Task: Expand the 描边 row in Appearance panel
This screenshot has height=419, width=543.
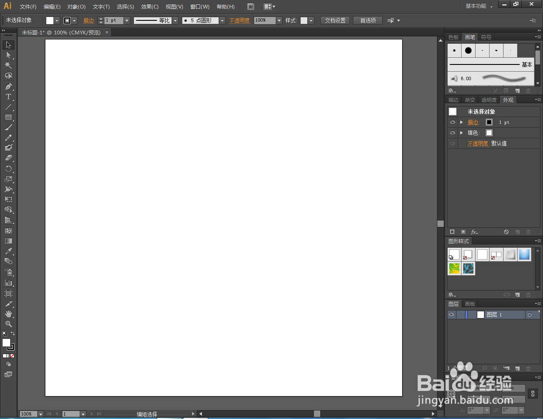Action: tap(462, 122)
